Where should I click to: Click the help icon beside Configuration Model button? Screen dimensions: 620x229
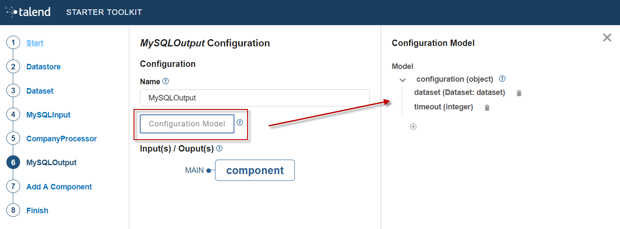pyautogui.click(x=240, y=123)
